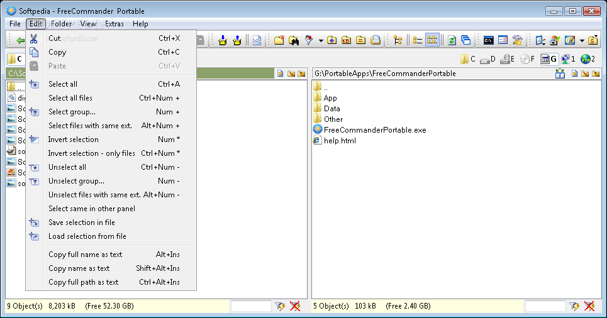Open the Extras menu
The image size is (607, 318).
[x=114, y=24]
